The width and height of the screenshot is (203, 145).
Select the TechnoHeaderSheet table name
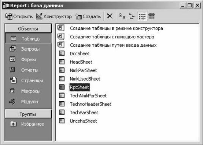[x=91, y=104]
